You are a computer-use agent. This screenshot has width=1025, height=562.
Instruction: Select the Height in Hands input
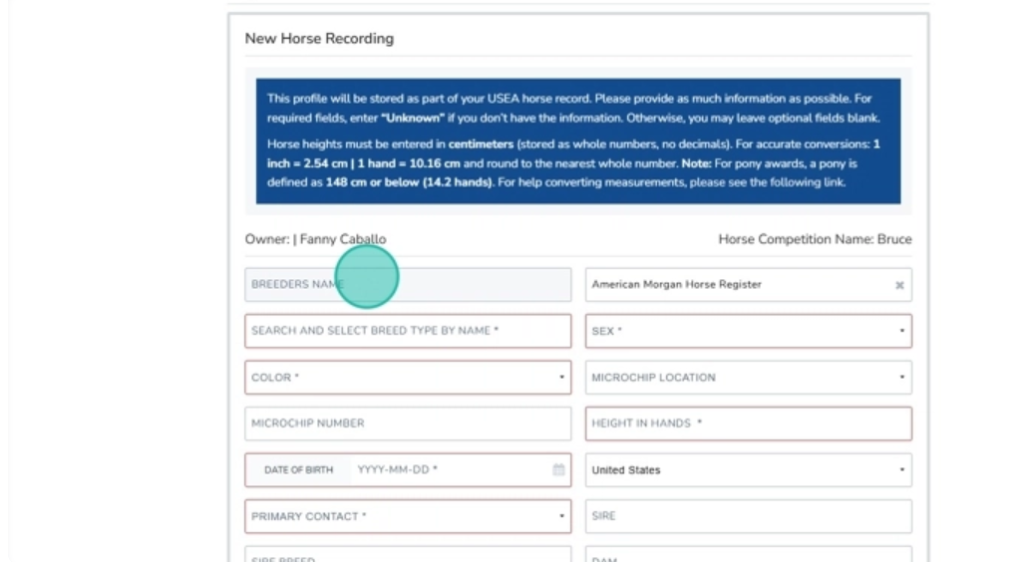(748, 423)
